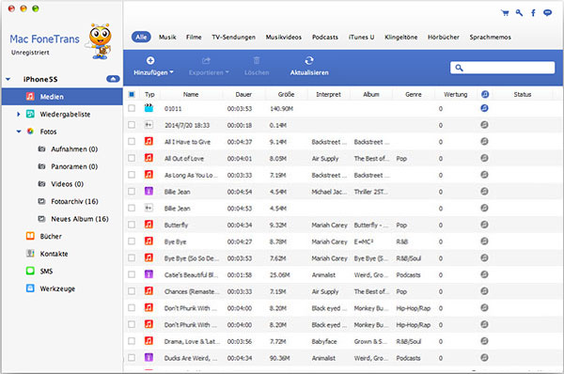
Task: Sort by the Genre column header
Action: pos(414,94)
